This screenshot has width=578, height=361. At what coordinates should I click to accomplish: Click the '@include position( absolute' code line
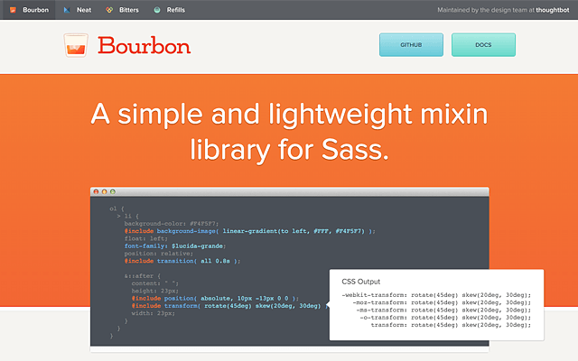(215, 299)
